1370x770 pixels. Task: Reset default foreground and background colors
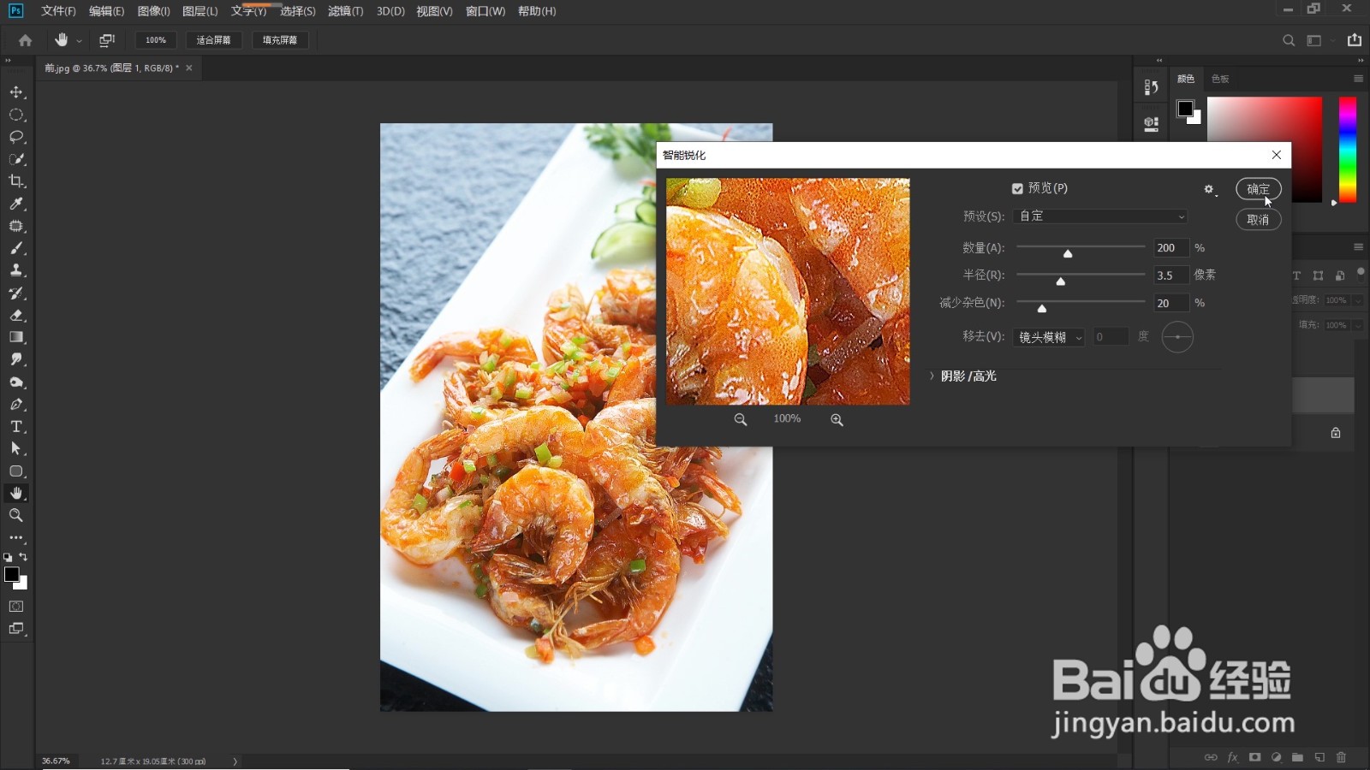point(8,557)
